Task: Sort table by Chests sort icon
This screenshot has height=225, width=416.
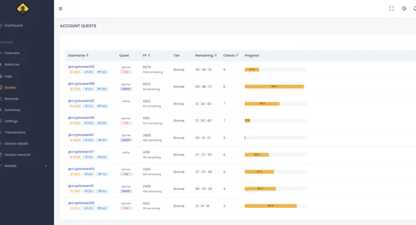Action: pos(237,55)
